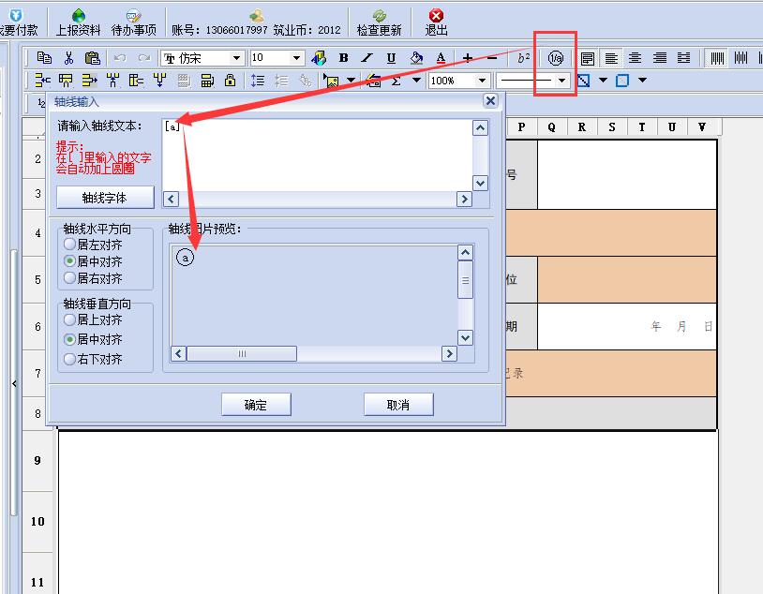This screenshot has width=763, height=594.
Task: Open the 100% zoom level dropdown
Action: point(482,81)
